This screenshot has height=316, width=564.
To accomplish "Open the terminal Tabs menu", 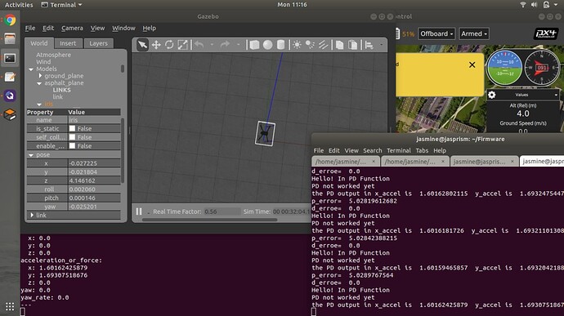I will [422, 150].
